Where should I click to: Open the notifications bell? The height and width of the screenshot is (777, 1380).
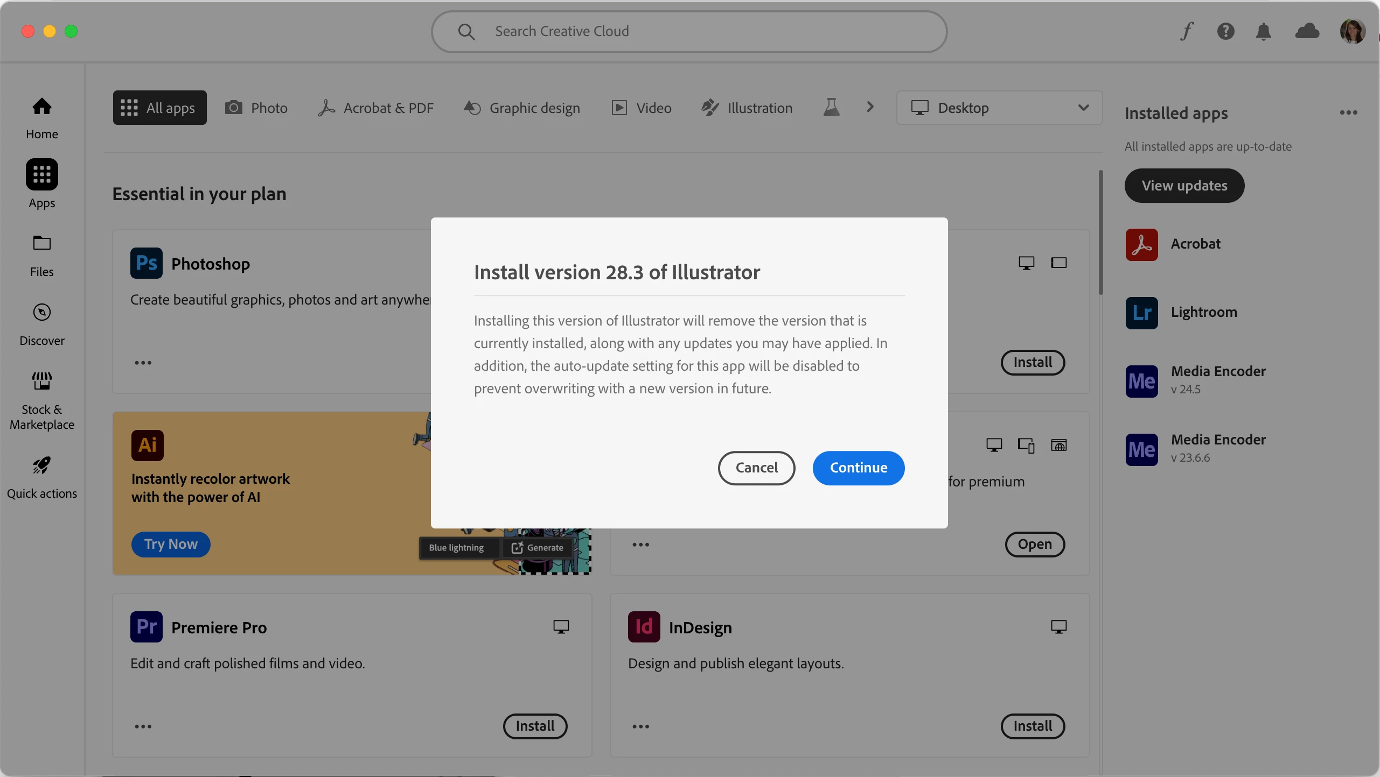click(x=1263, y=31)
